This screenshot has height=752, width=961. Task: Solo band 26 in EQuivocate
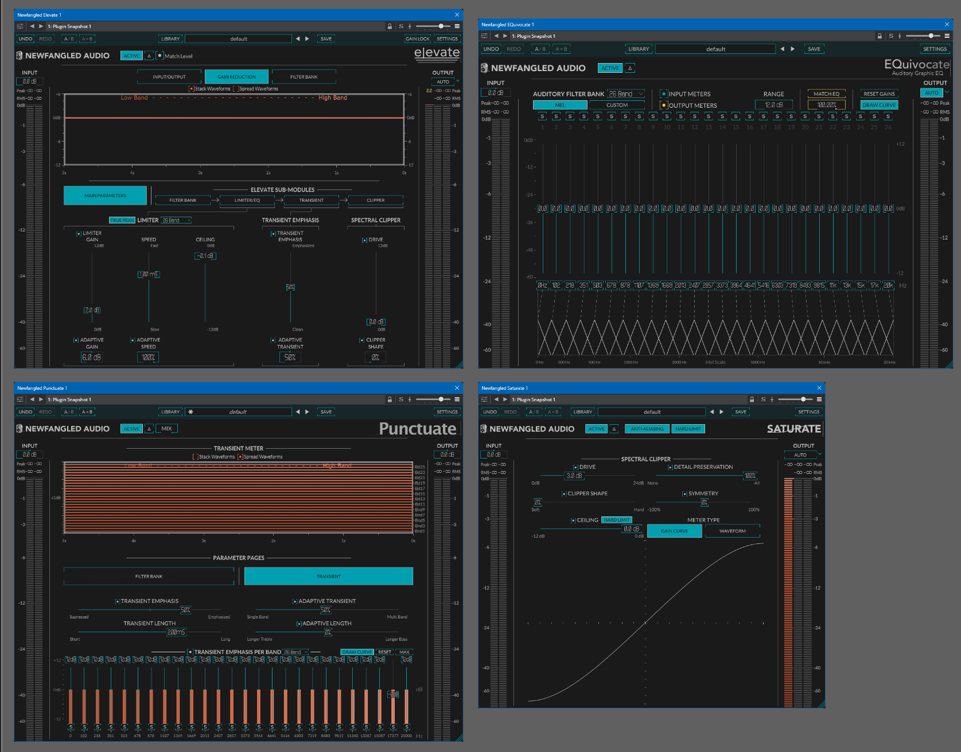coord(888,116)
